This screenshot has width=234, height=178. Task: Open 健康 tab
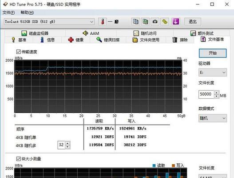click(x=76, y=40)
